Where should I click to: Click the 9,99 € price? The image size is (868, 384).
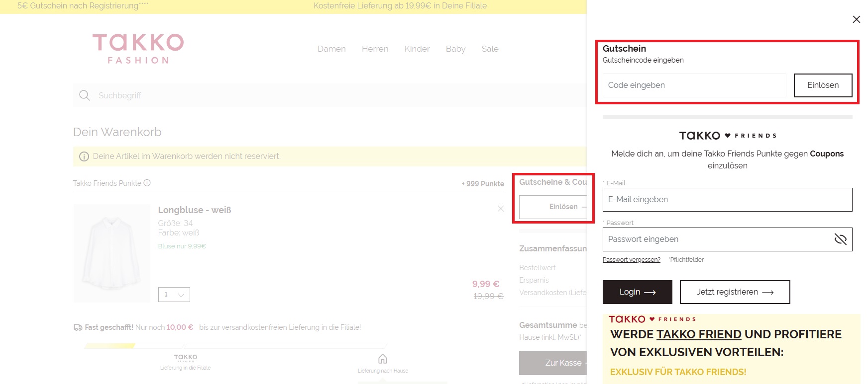(486, 284)
